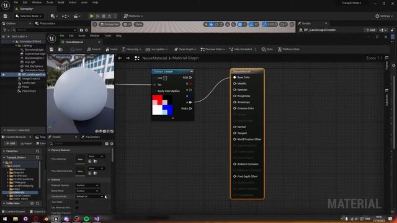Click the Details panel property matrix grid icon
Screen dimensions: 397x223
(107, 144)
